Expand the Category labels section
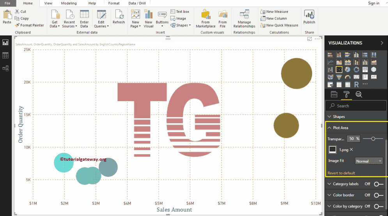Image resolution: width=388 pixels, height=216 pixels. (x=330, y=184)
